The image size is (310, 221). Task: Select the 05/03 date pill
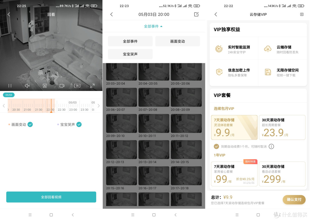tap(9, 95)
